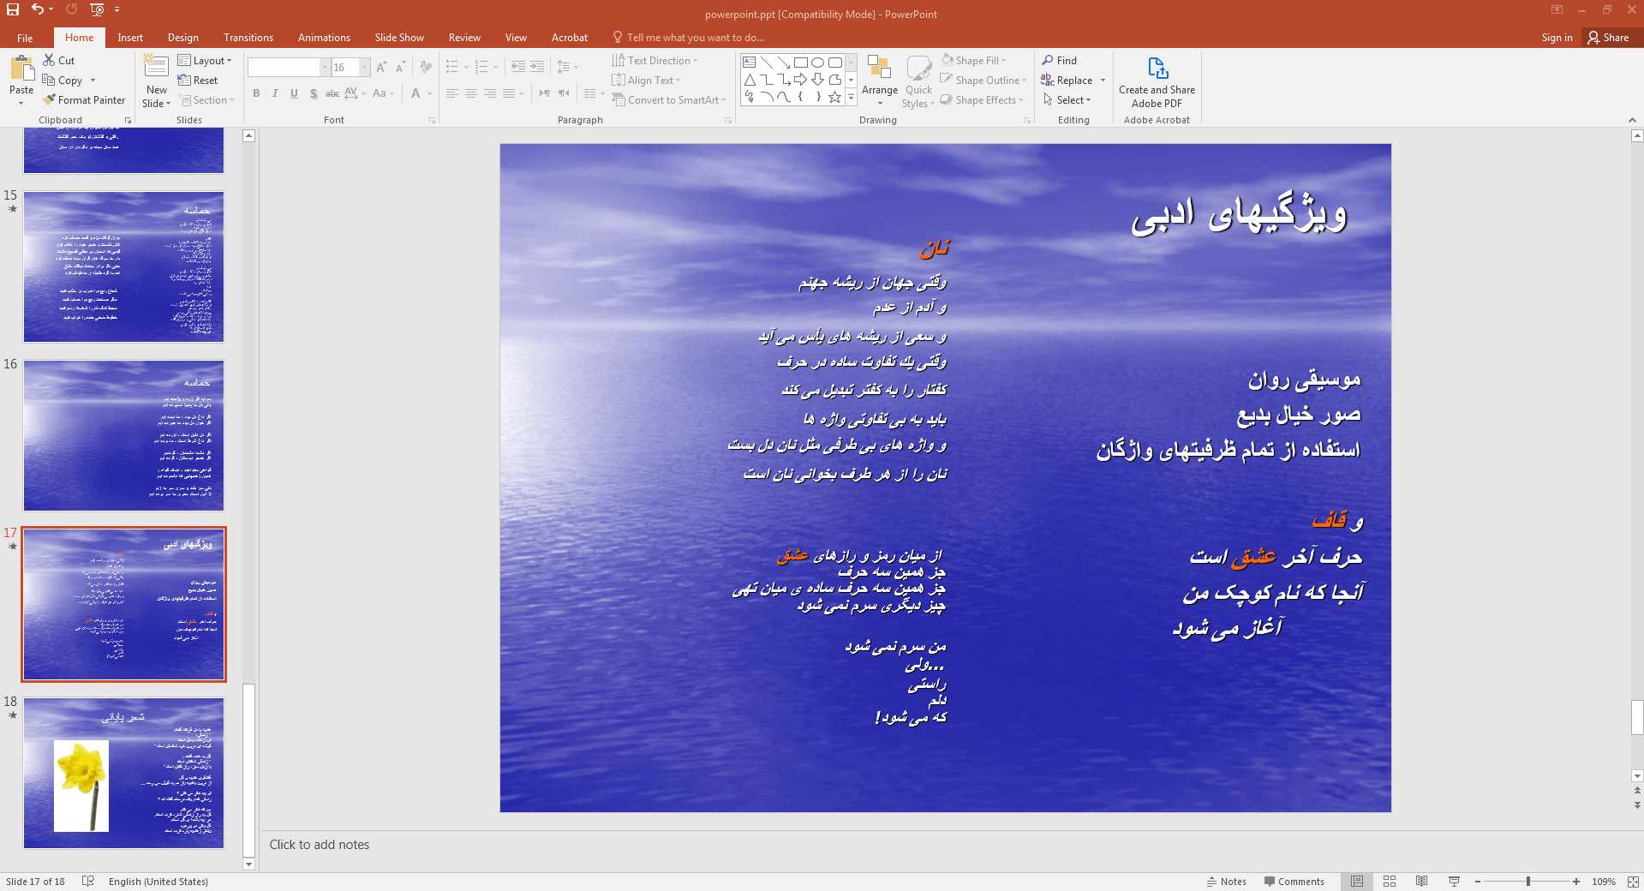The height and width of the screenshot is (891, 1644).
Task: Select slide 18 thumbnail with flower
Action: tap(123, 773)
